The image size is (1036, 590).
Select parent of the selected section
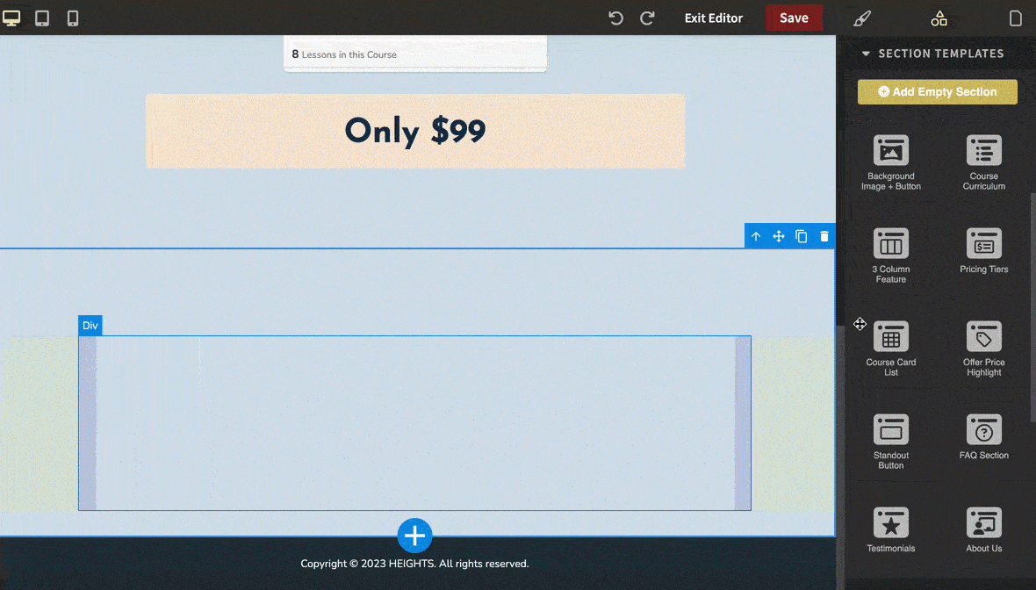pos(756,236)
